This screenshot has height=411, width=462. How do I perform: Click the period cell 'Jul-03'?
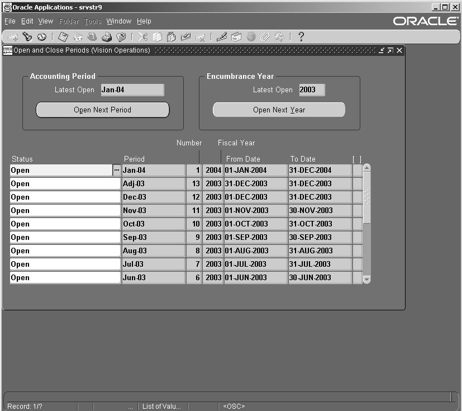(154, 264)
